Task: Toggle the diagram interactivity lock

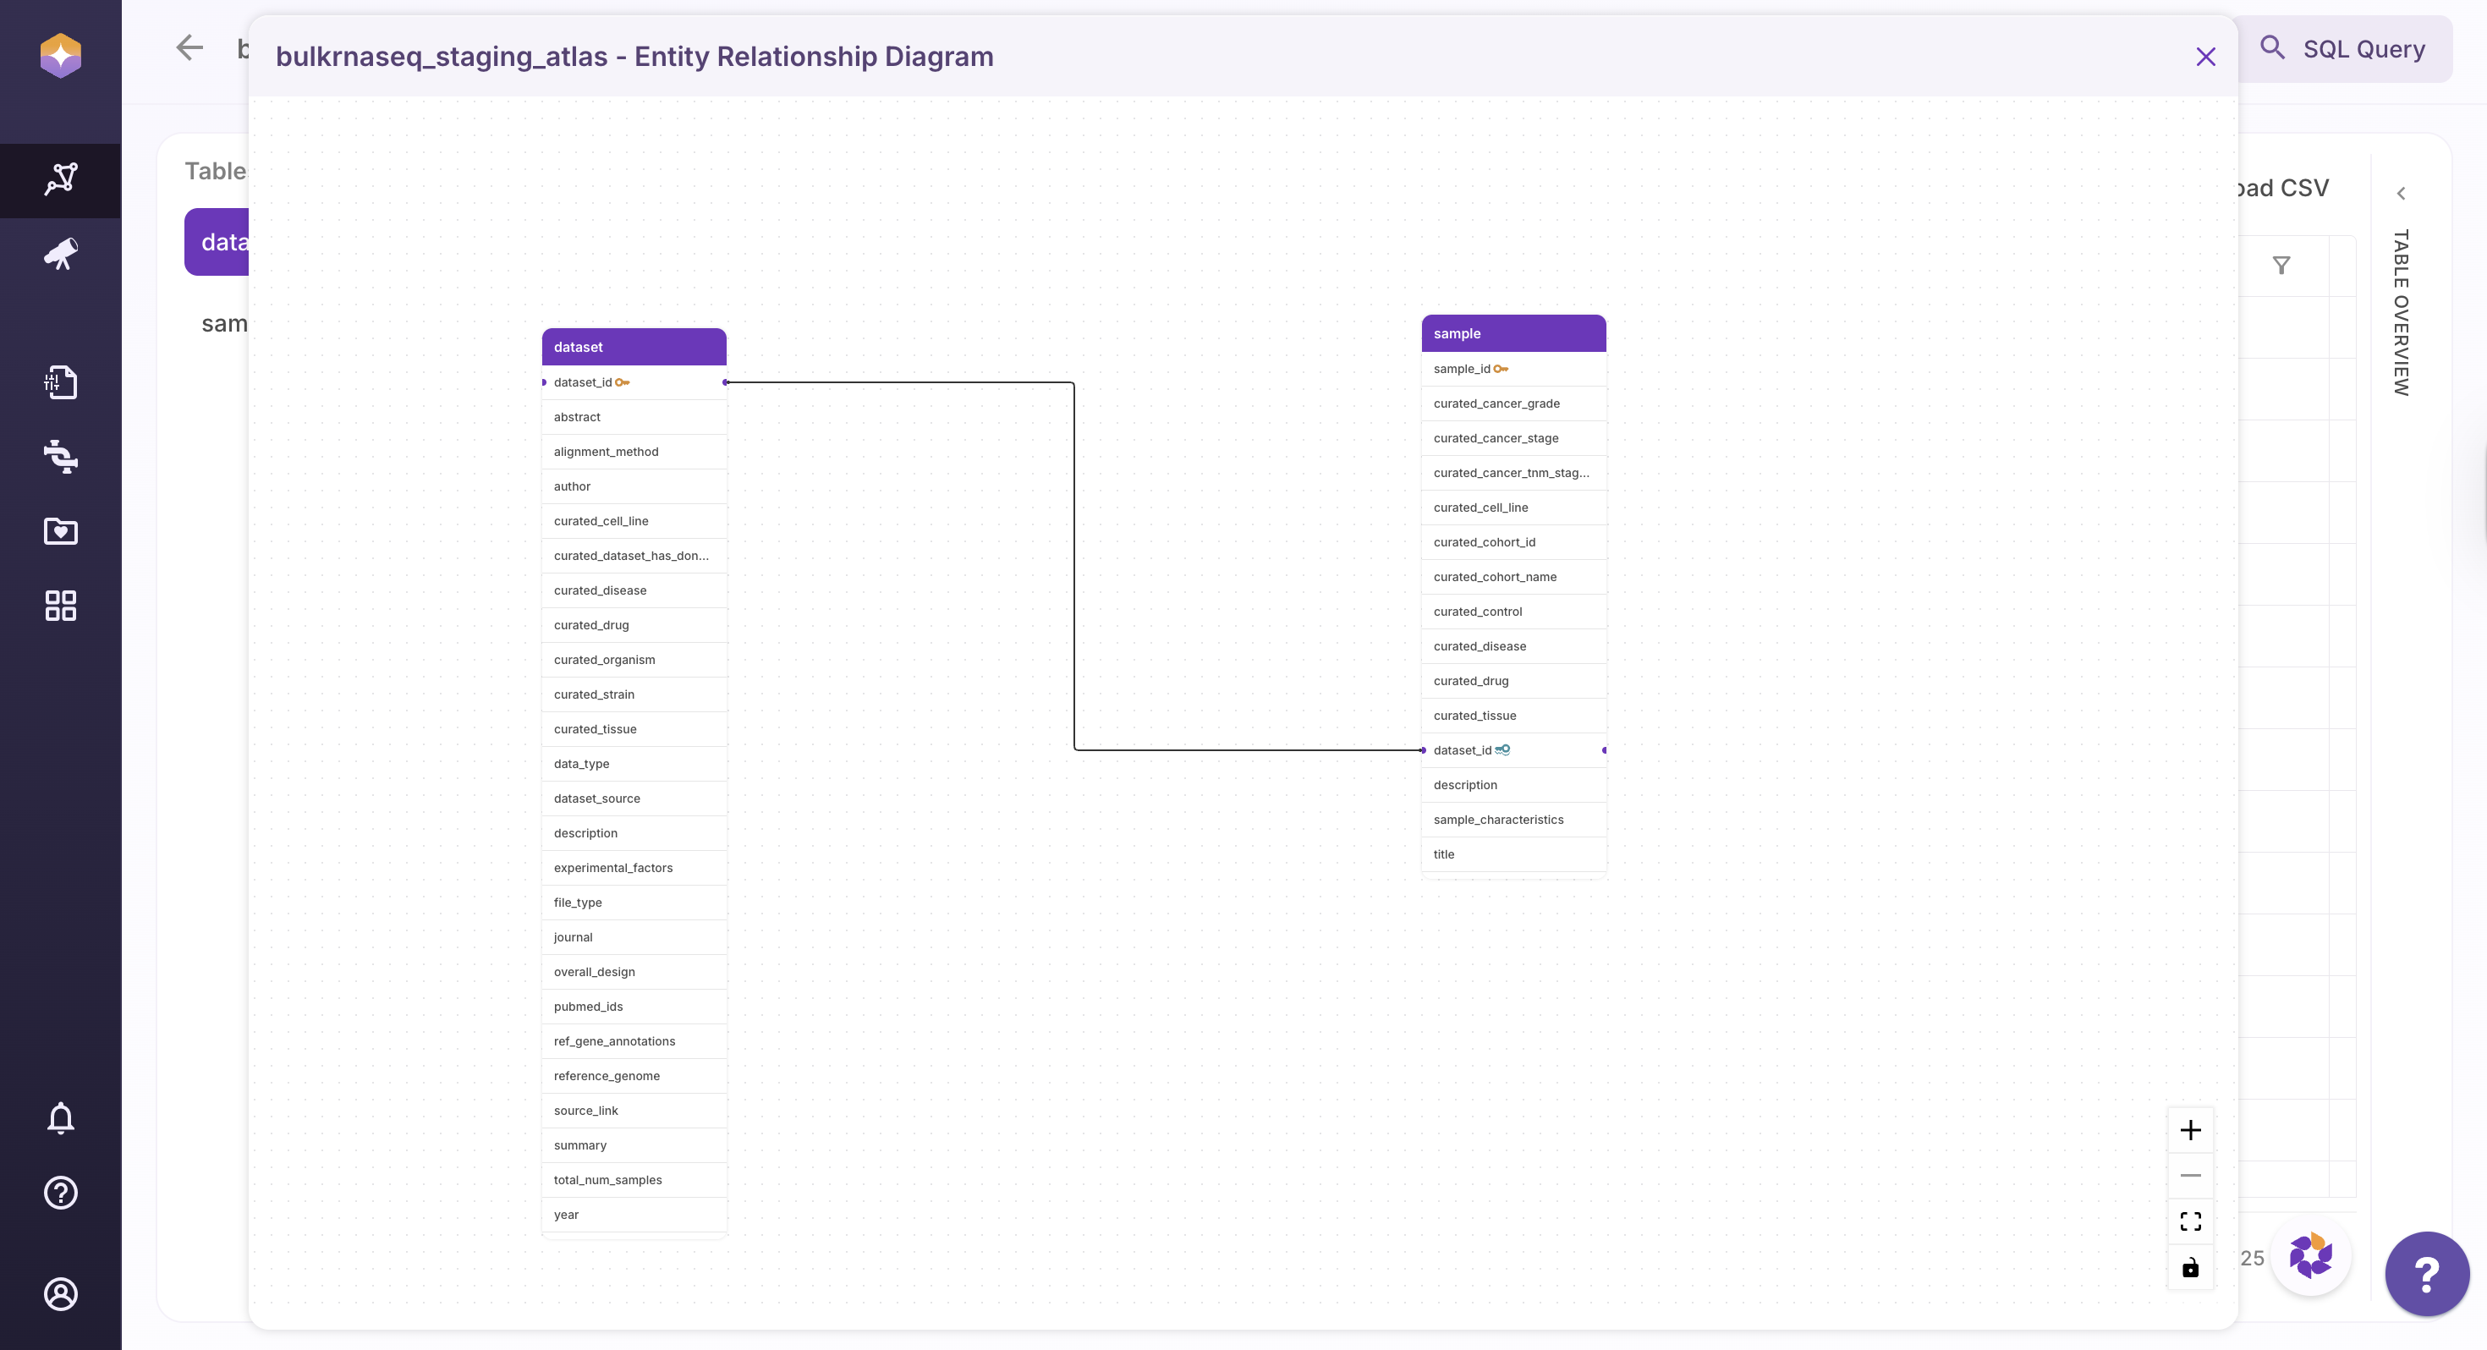Action: click(2191, 1268)
